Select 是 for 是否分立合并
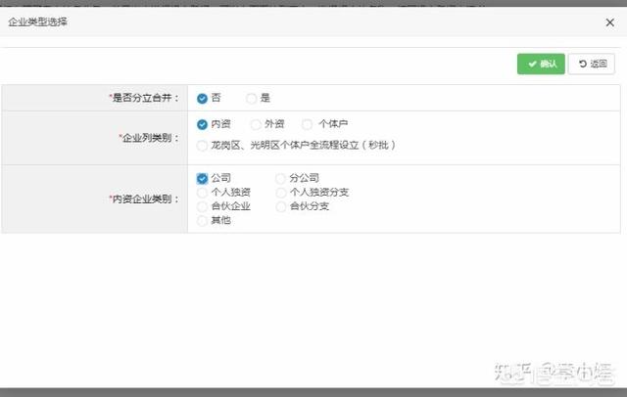The height and width of the screenshot is (397, 627). click(251, 98)
